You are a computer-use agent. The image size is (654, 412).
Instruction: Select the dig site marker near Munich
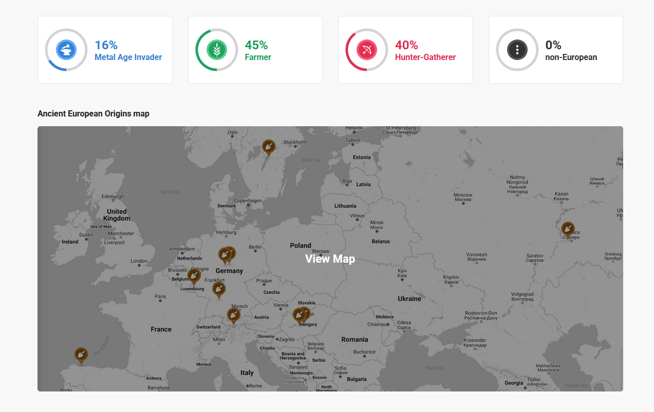coord(233,315)
